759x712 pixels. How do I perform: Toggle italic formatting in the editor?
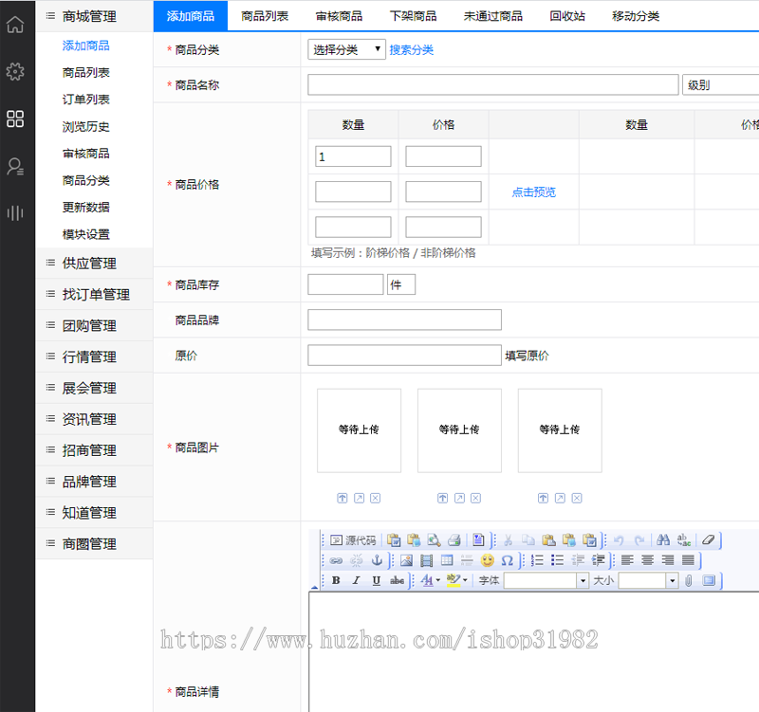[356, 580]
